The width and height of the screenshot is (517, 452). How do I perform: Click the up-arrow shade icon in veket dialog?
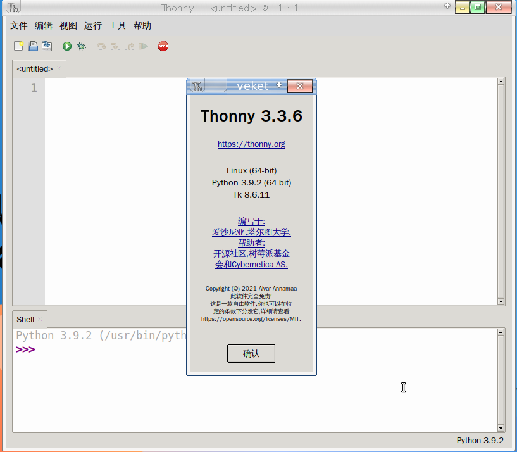(279, 85)
